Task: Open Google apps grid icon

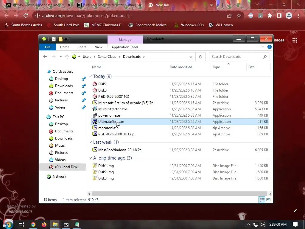Action: pos(295,40)
